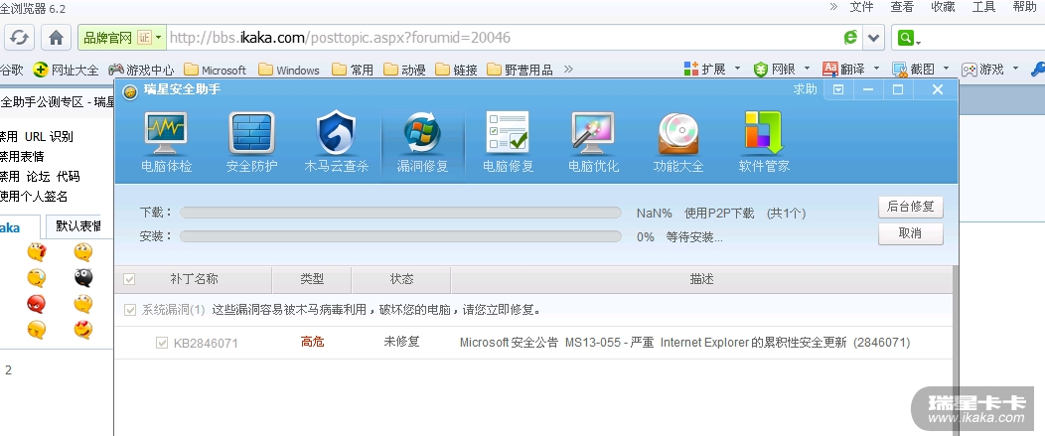The image size is (1045, 436).
Task: Open the 动漫 bookmarks folder
Action: tap(404, 70)
